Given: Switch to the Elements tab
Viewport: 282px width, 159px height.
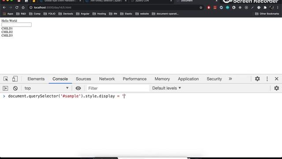Looking at the screenshot, I should (36, 79).
